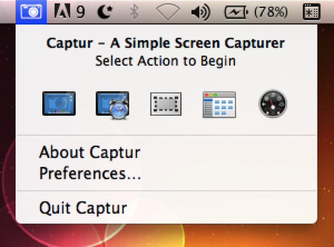Viewport: 334px width, 247px height.
Task: Click the crescent moon status icon
Action: pyautogui.click(x=105, y=12)
